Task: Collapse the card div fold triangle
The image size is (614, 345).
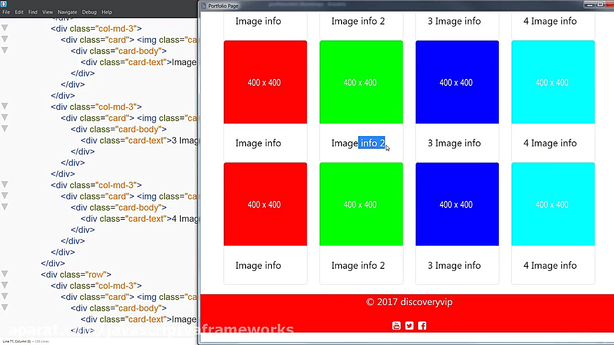Action: point(4,39)
